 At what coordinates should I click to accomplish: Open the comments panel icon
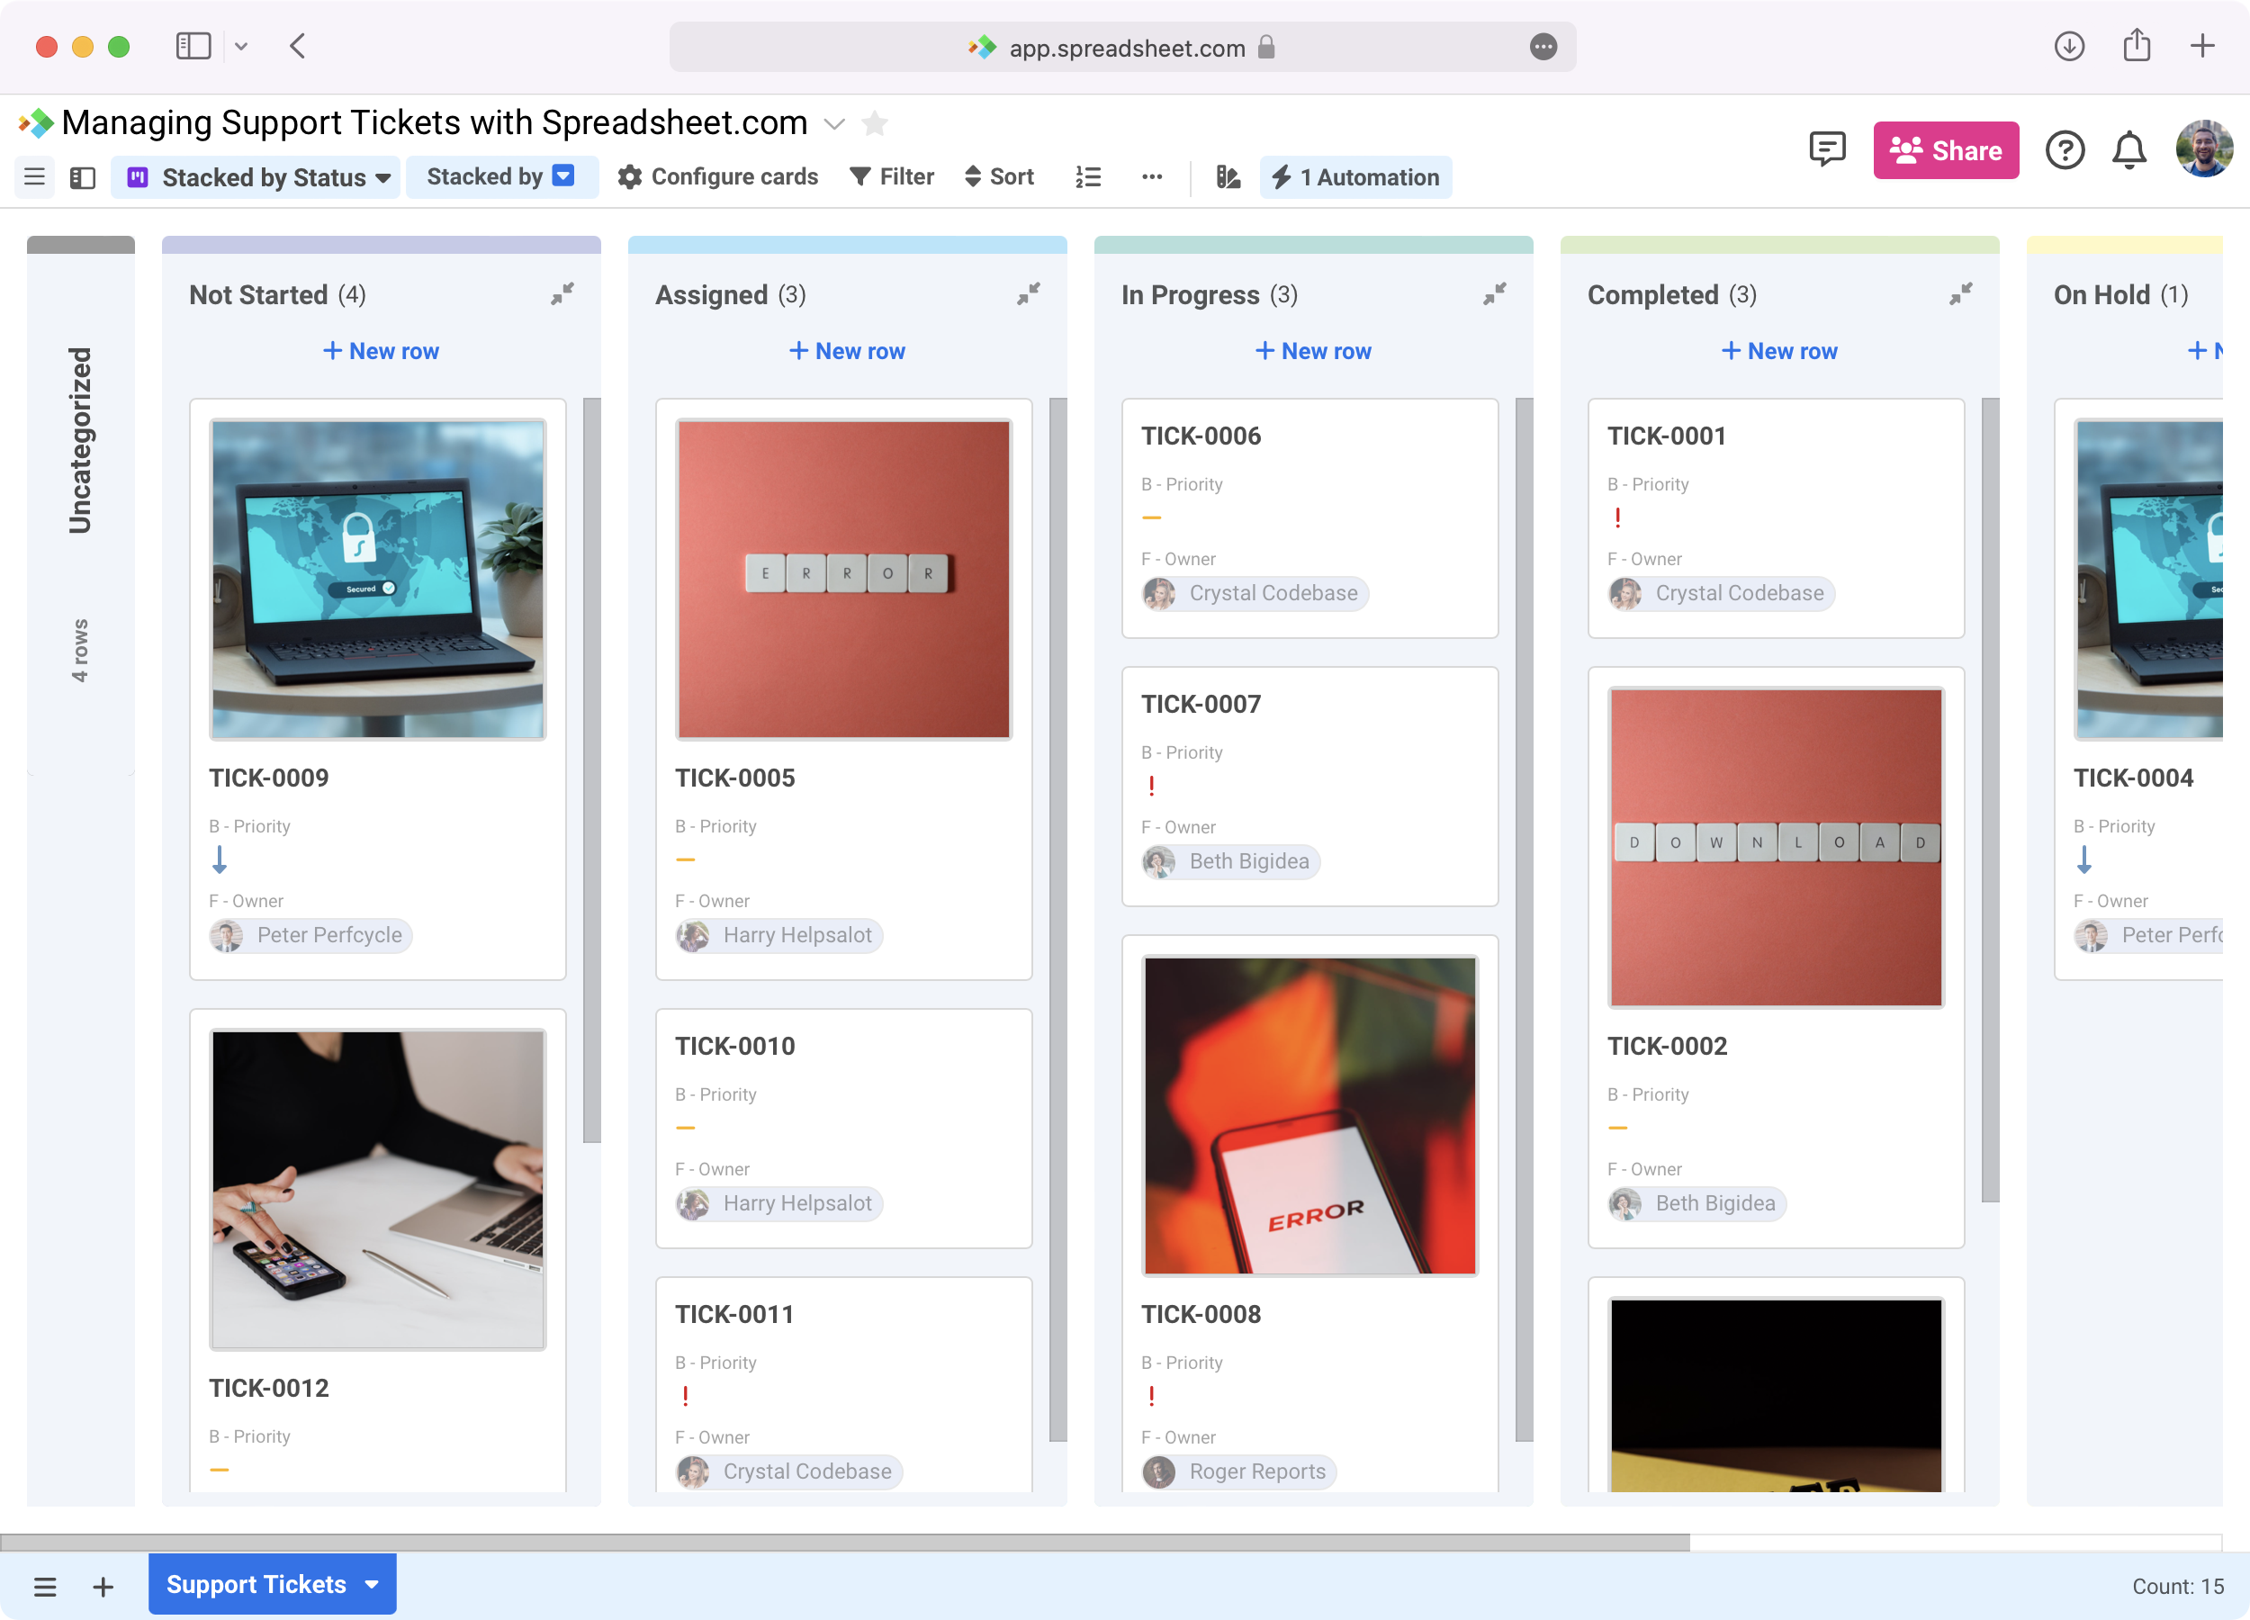tap(1826, 149)
